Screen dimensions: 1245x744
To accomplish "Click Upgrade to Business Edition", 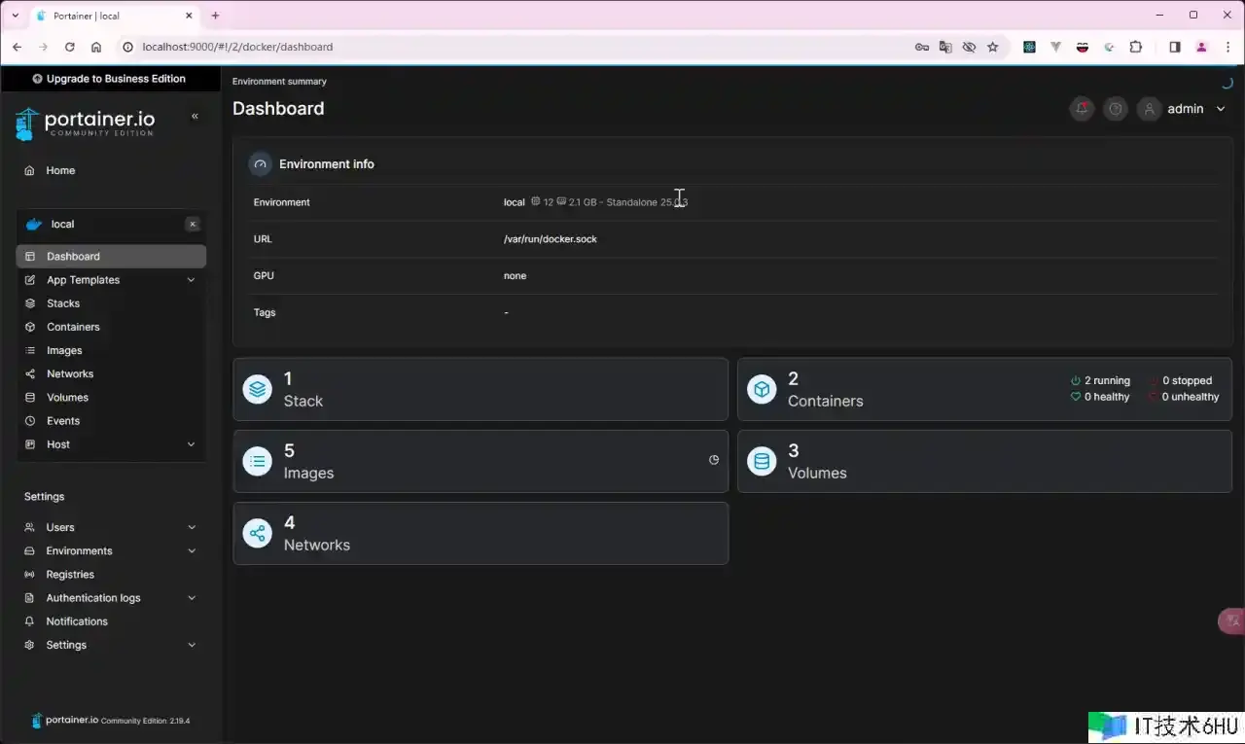I will 109,79.
